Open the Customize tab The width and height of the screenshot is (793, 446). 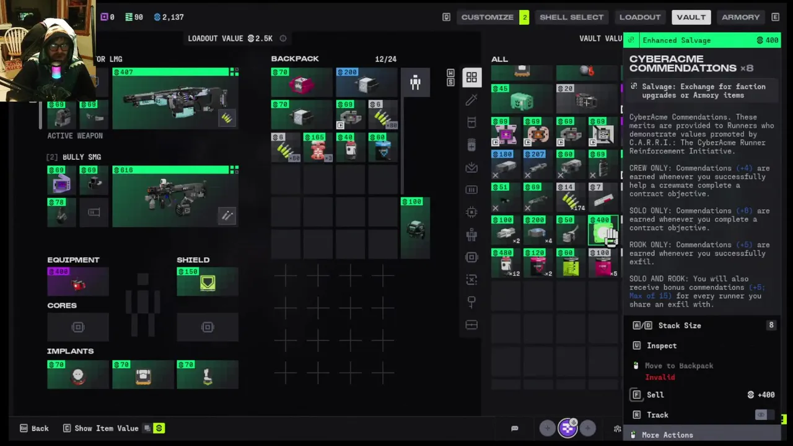488,17
